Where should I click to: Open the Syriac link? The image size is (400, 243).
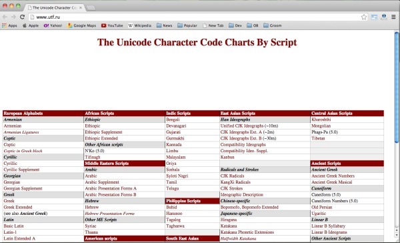coord(91,226)
